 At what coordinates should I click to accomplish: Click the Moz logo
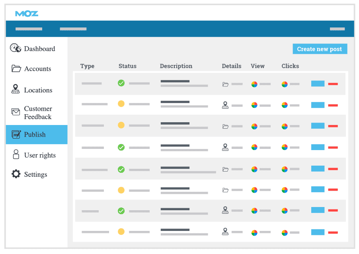pos(27,14)
